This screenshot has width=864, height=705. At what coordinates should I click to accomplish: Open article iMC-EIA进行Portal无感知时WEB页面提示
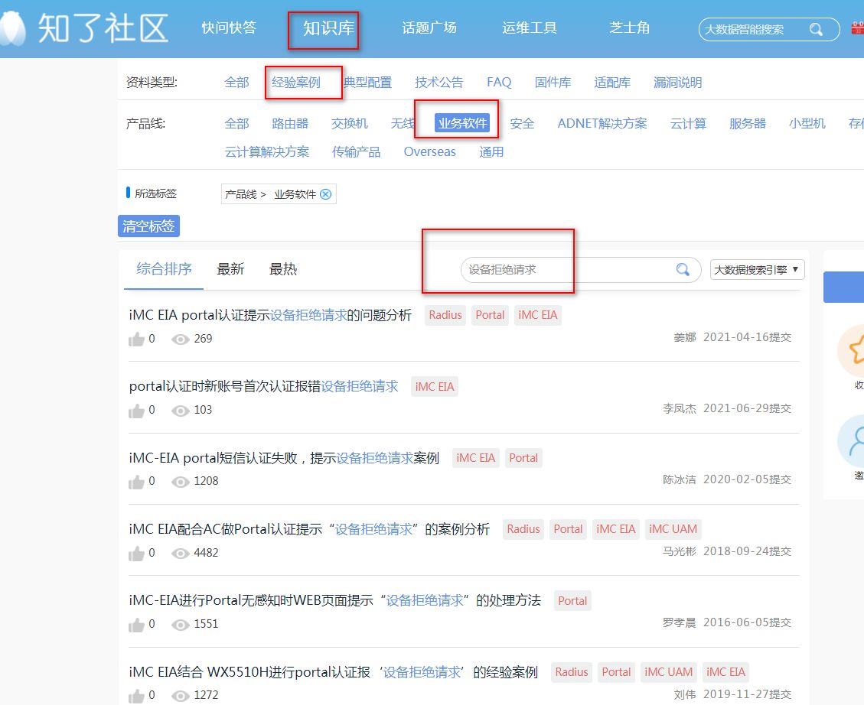(x=335, y=600)
